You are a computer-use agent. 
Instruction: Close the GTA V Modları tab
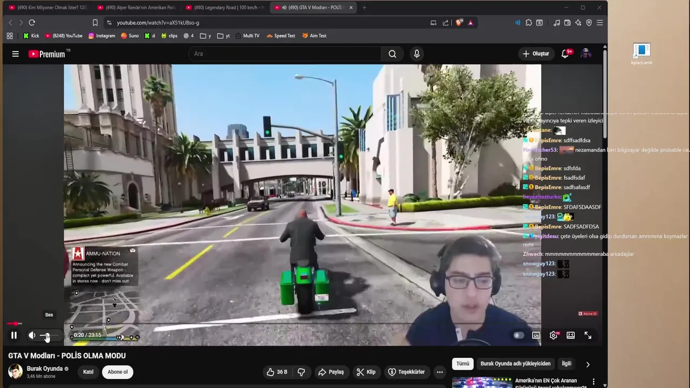click(x=351, y=8)
